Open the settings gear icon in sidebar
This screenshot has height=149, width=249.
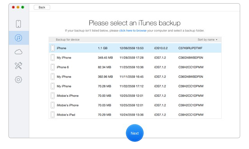click(x=18, y=79)
